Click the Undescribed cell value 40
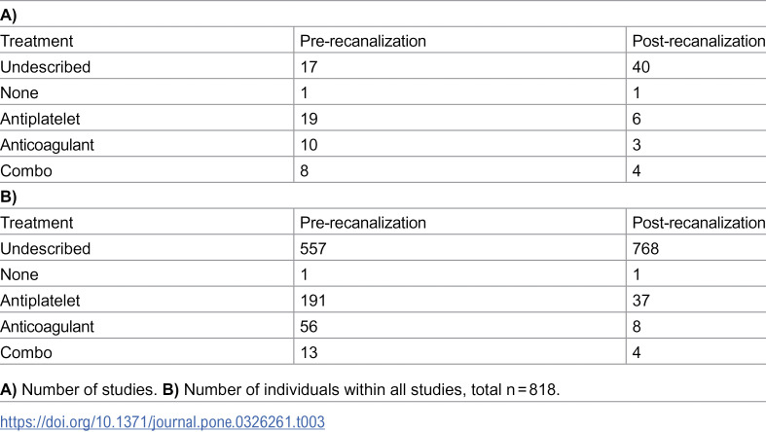 [x=641, y=67]
